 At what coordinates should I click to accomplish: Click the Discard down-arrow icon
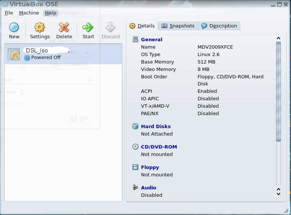coord(111,27)
